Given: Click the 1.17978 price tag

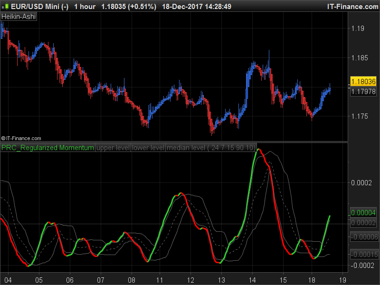Looking at the screenshot, I should 363,92.
